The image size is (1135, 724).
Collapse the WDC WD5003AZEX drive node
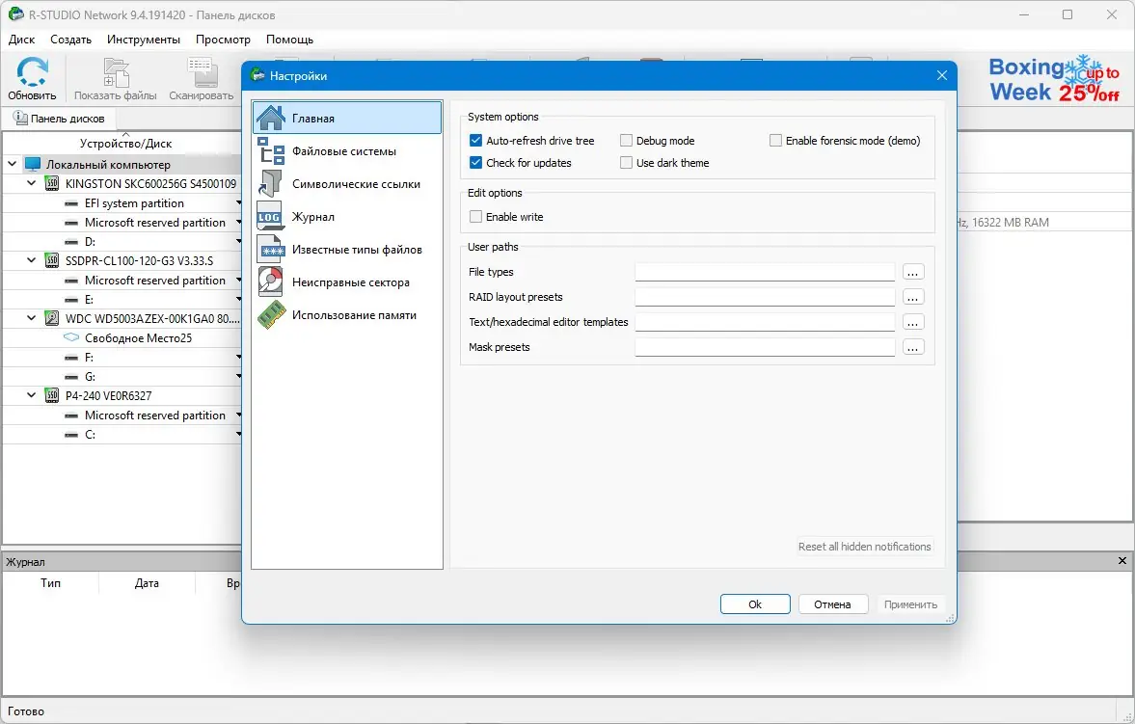click(31, 318)
